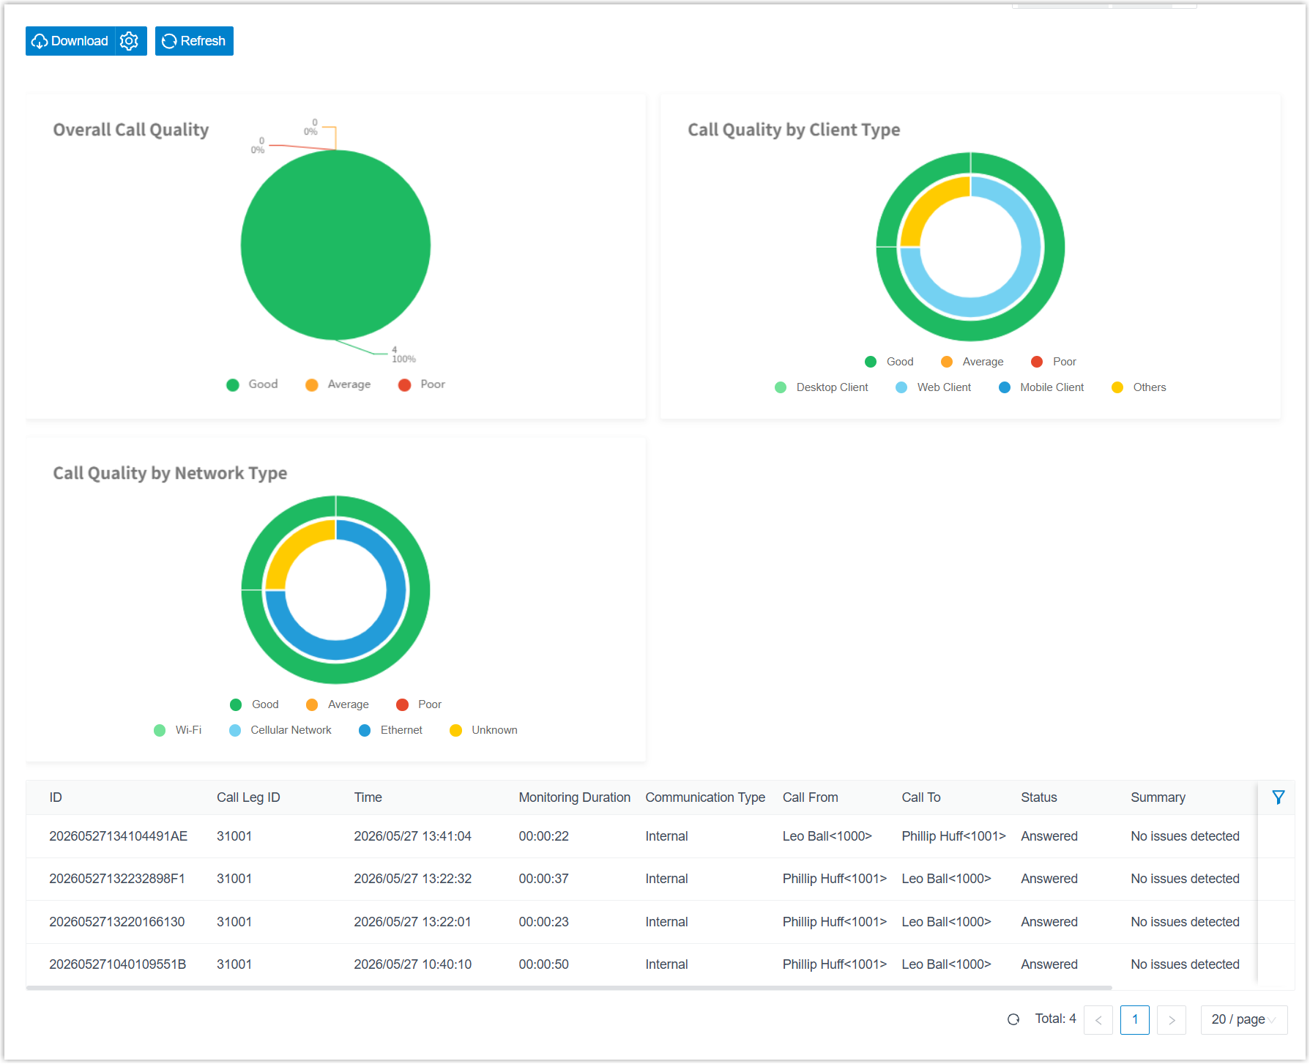Toggle Average legend in Overall Call Quality

click(338, 384)
